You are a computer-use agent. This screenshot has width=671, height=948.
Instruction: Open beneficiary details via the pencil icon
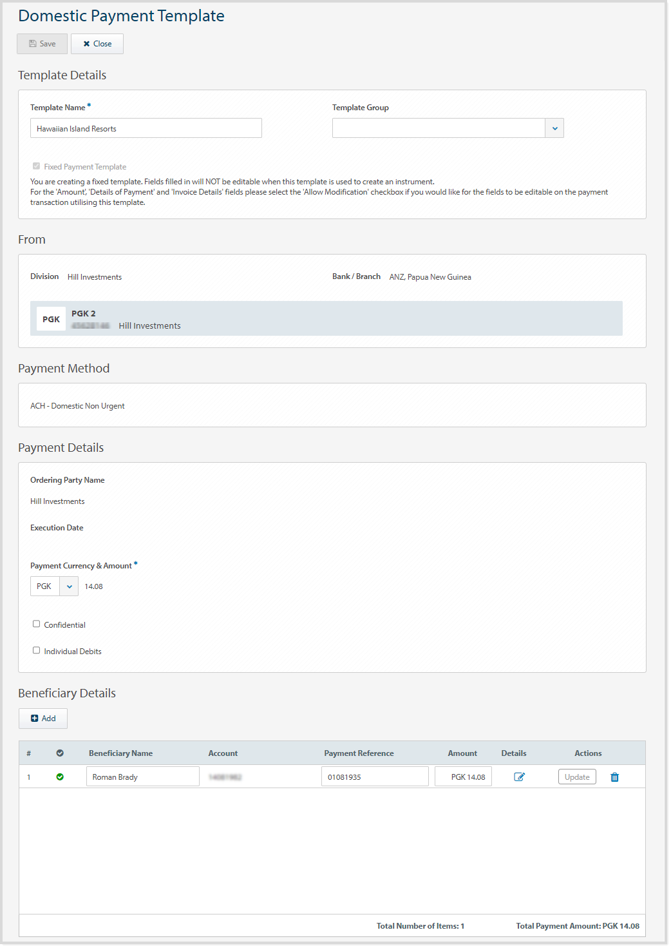tap(520, 777)
